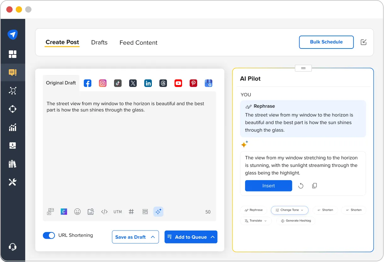Switch to the Drafts tab
Image resolution: width=384 pixels, height=262 pixels.
click(99, 42)
